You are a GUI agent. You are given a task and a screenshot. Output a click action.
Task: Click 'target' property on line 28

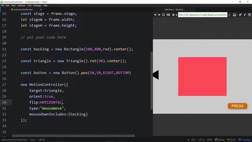pos(36,90)
